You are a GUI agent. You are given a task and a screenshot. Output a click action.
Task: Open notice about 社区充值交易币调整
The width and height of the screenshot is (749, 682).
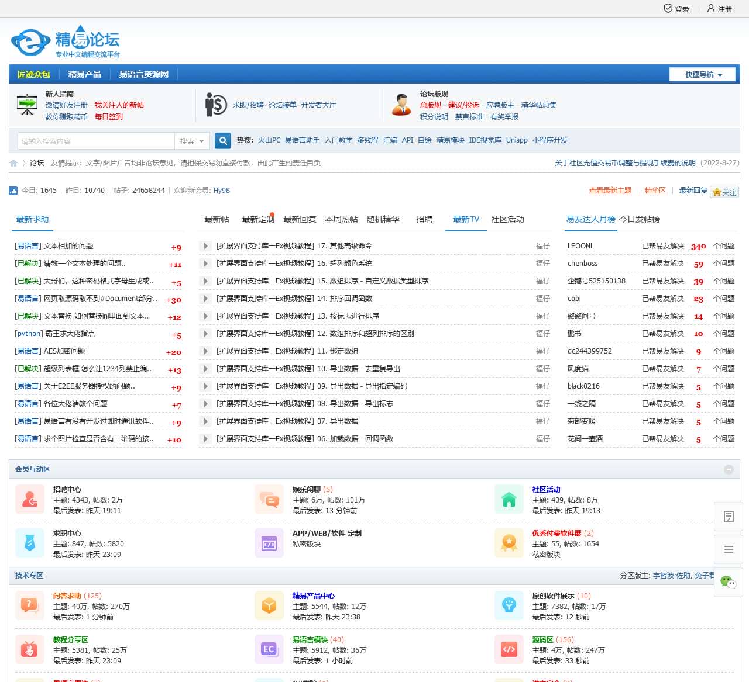click(625, 163)
